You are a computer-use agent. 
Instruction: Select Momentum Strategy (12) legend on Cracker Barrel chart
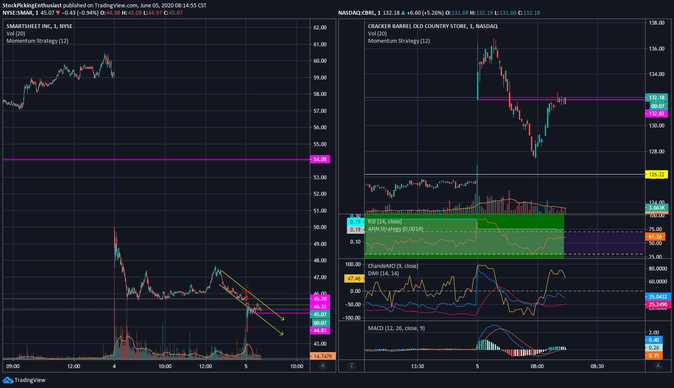(x=399, y=41)
